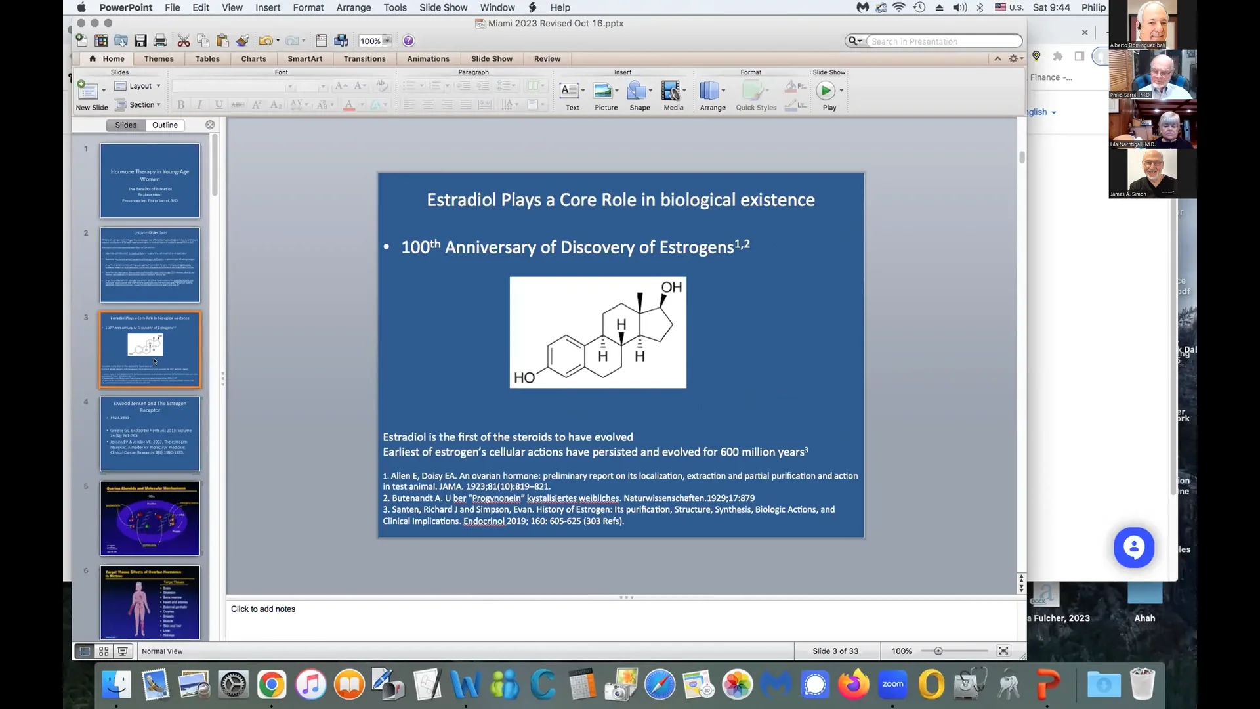Collapse the ribbon with the chevron
This screenshot has width=1260, height=709.
(x=997, y=58)
